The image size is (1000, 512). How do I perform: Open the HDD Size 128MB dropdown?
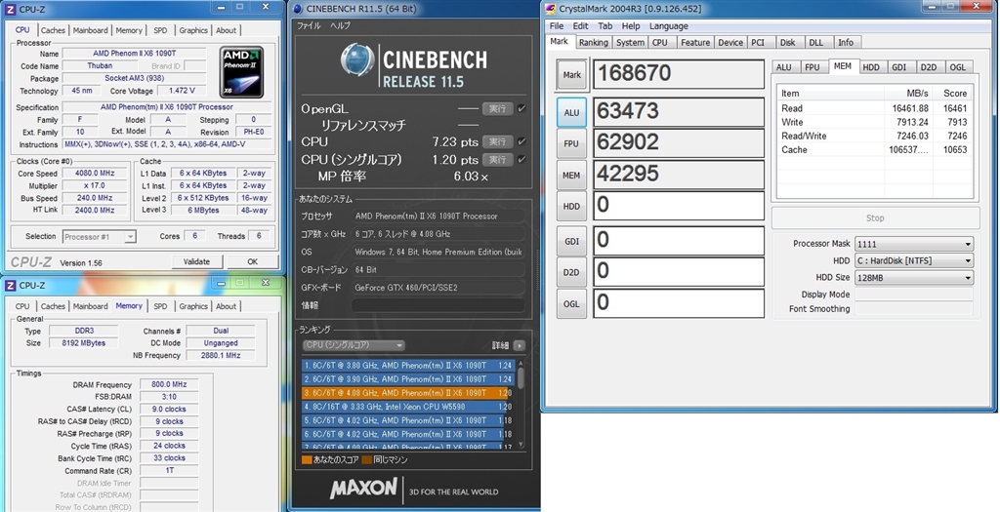point(914,278)
